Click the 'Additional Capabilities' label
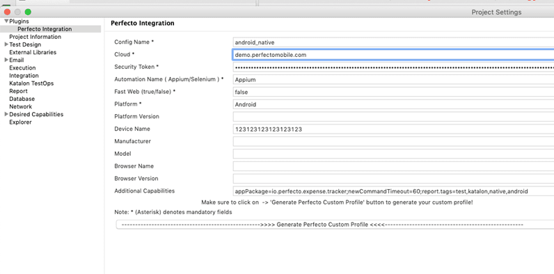This screenshot has height=274, width=554. click(x=145, y=191)
